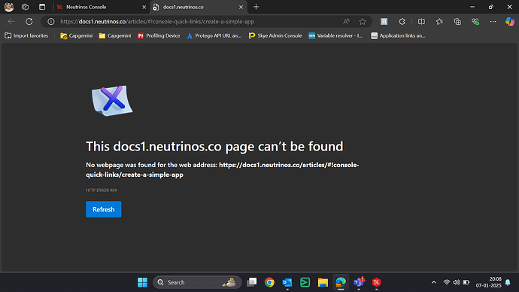Image resolution: width=519 pixels, height=292 pixels.
Task: Open the Browser essentials heart icon
Action: click(x=475, y=22)
